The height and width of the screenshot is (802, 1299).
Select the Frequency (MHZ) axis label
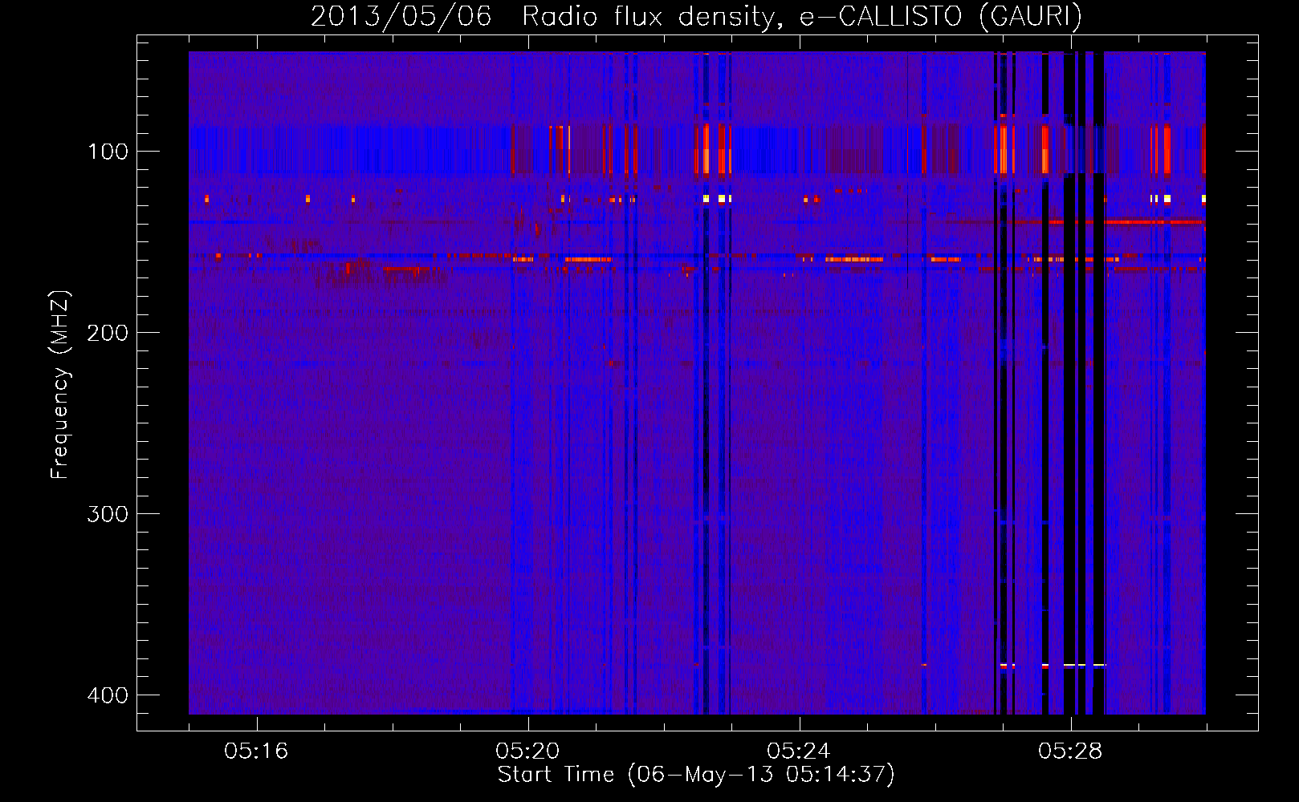click(x=60, y=384)
